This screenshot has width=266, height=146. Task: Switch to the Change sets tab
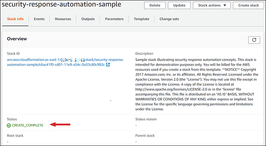click(169, 19)
